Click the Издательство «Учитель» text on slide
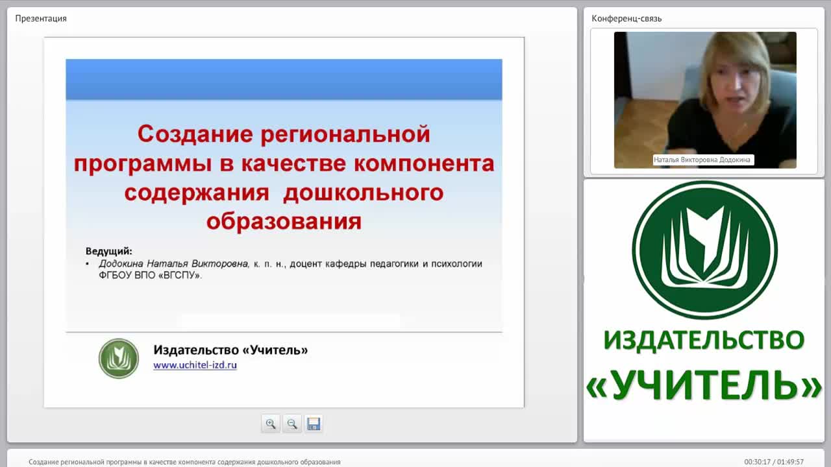The width and height of the screenshot is (831, 467). pos(230,350)
